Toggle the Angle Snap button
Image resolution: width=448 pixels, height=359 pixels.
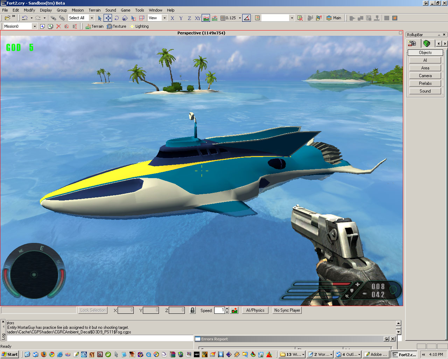pos(247,18)
